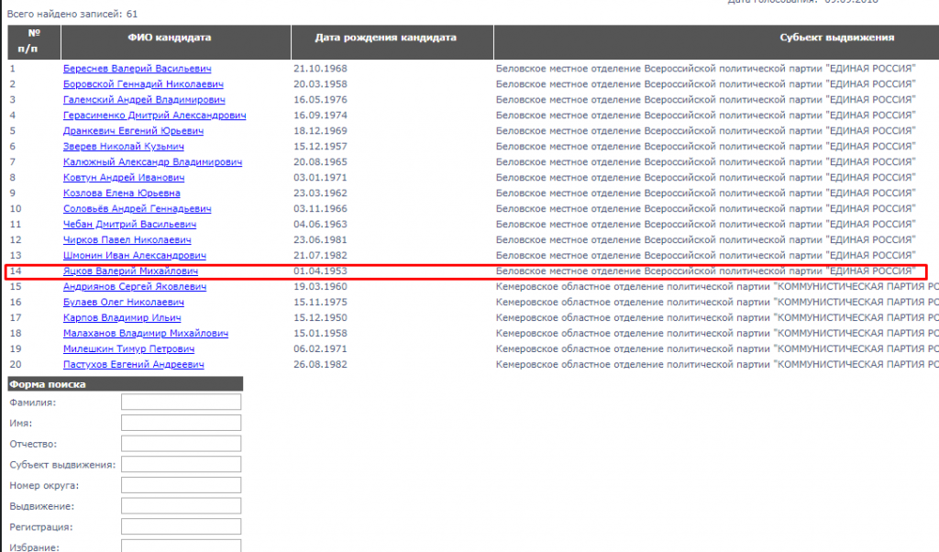This screenshot has height=552, width=939.
Task: Click the Форма поиска section header
Action: click(x=125, y=384)
